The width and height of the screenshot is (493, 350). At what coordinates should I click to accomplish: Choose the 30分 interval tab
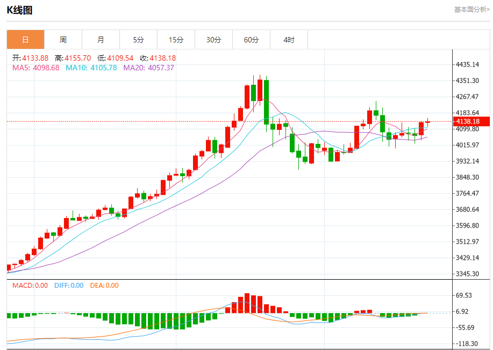point(213,40)
